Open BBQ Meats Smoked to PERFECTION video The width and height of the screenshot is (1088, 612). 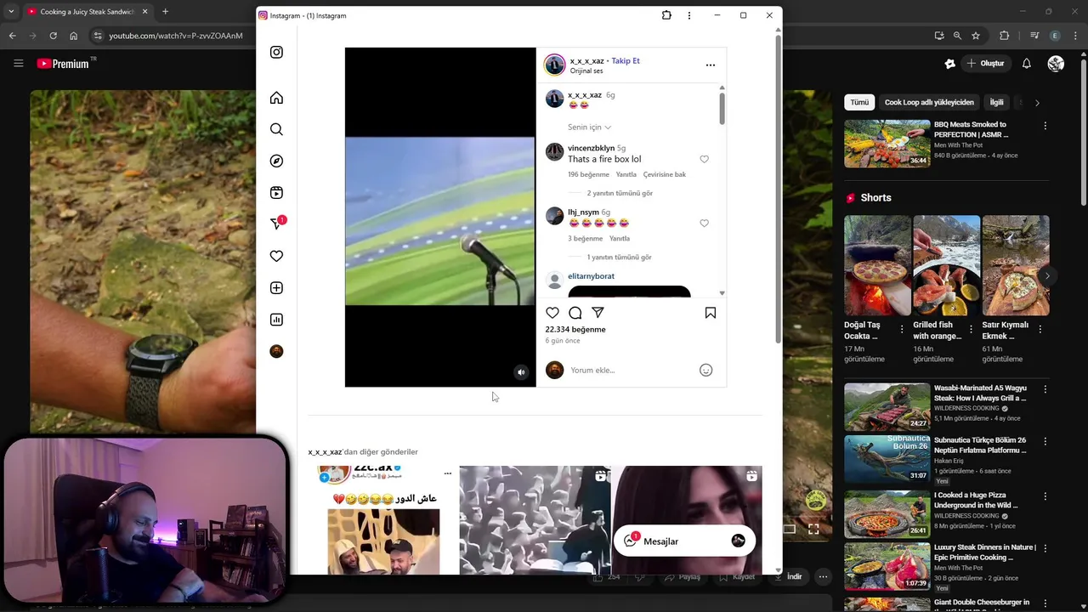tap(887, 144)
